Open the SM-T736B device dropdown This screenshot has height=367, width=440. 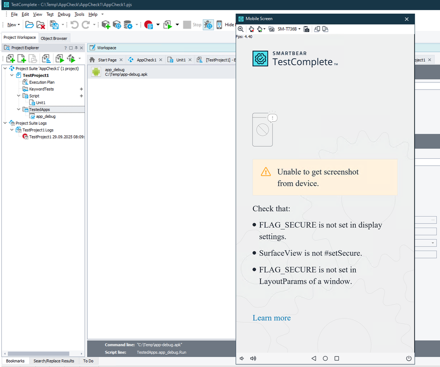tap(289, 29)
